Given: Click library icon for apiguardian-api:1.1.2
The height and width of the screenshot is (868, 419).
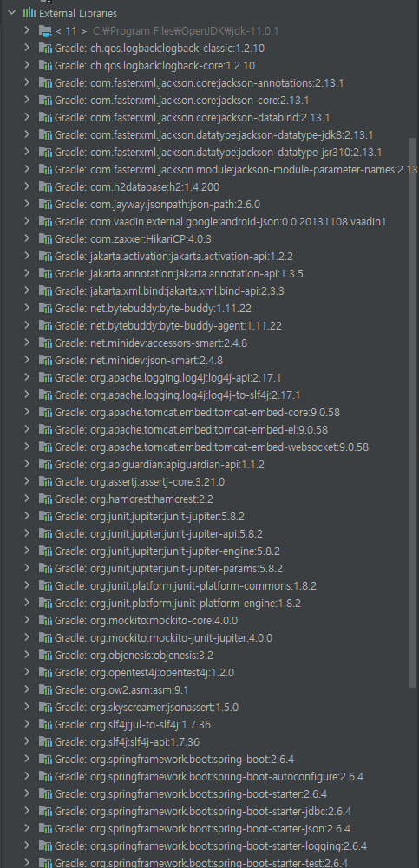Looking at the screenshot, I should pyautogui.click(x=45, y=464).
